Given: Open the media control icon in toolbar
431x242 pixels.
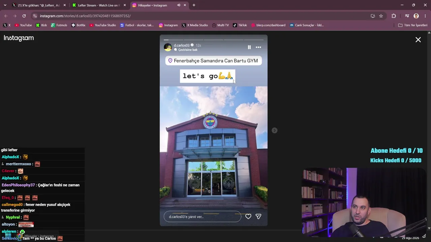Looking at the screenshot, I should click(x=407, y=16).
